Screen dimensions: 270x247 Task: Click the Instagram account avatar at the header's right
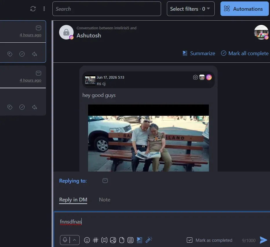pos(261,32)
